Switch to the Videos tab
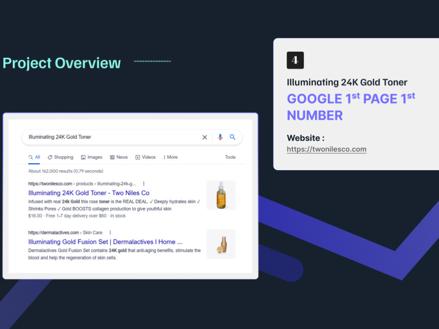439x329 pixels. (x=145, y=157)
